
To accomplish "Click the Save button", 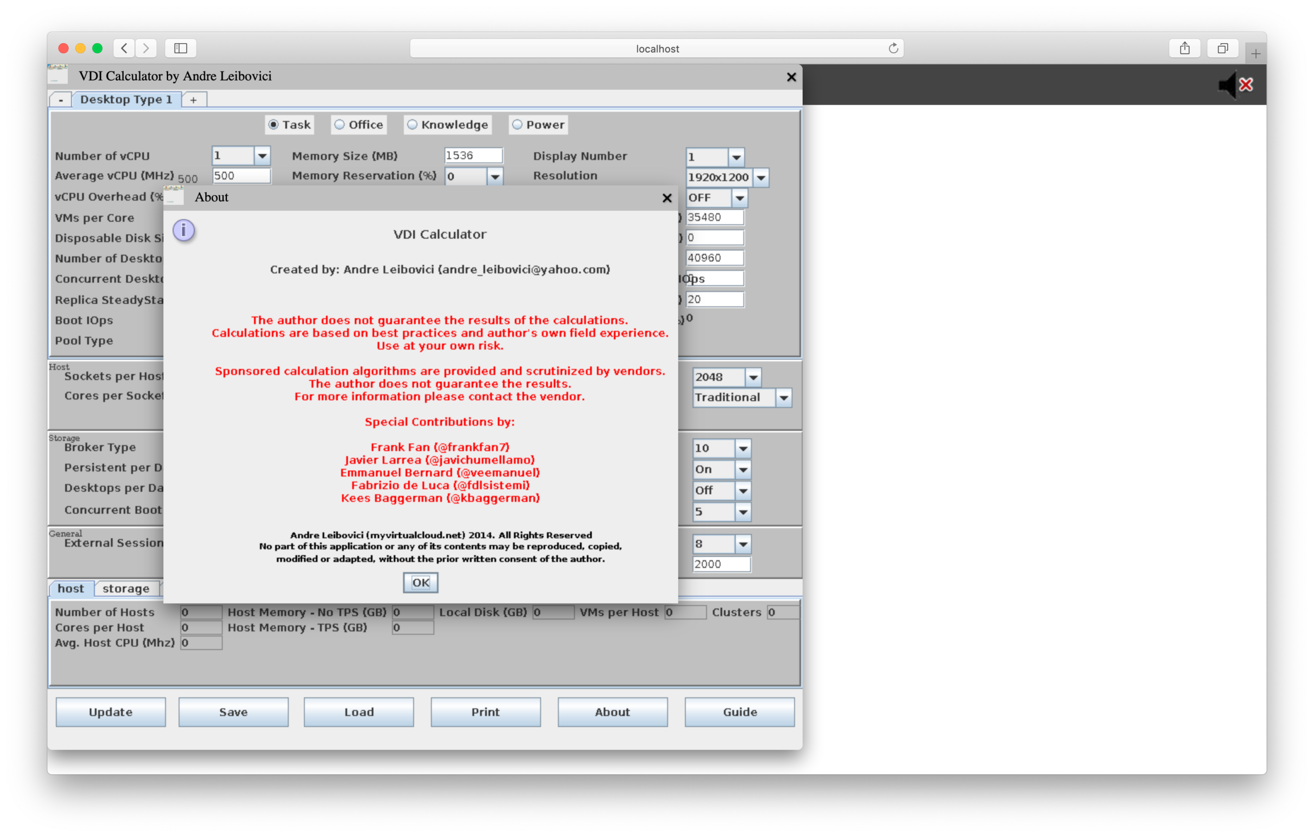I will pos(234,712).
